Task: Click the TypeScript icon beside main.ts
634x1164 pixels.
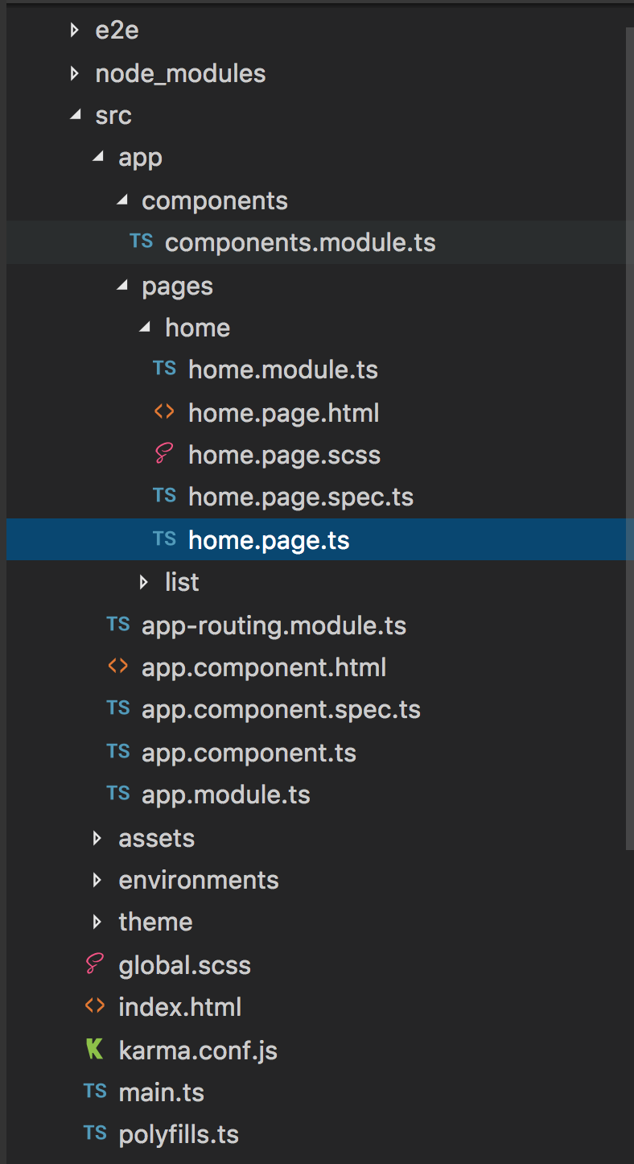Action: click(x=95, y=1092)
